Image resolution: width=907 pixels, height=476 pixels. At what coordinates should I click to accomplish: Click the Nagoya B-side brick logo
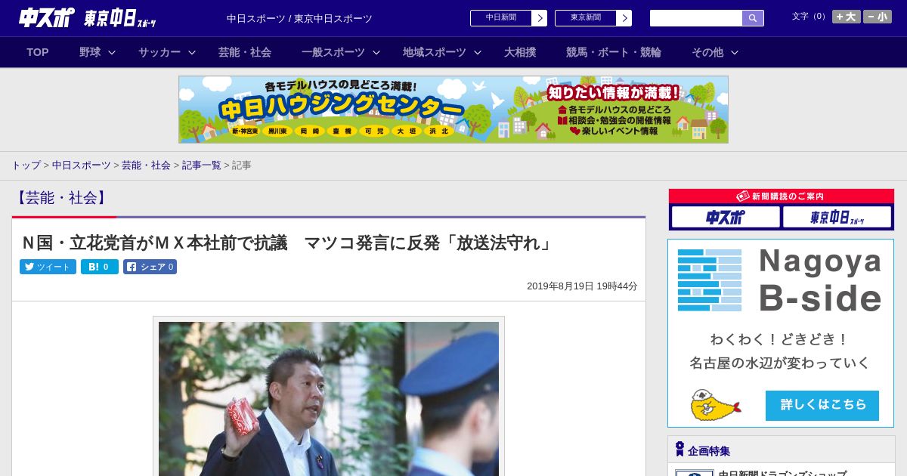tap(710, 280)
